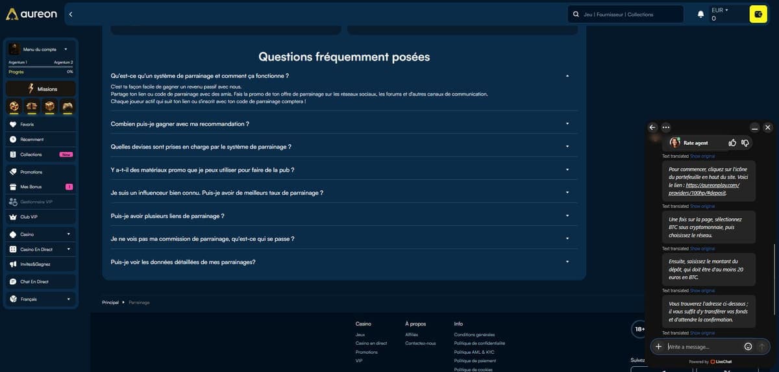The width and height of the screenshot is (779, 372).
Task: Open Gestionnaire VIP in the sidebar
Action: pyautogui.click(x=41, y=202)
